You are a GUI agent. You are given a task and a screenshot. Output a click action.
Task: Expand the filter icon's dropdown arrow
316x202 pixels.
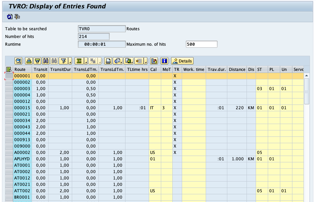pos(70,61)
